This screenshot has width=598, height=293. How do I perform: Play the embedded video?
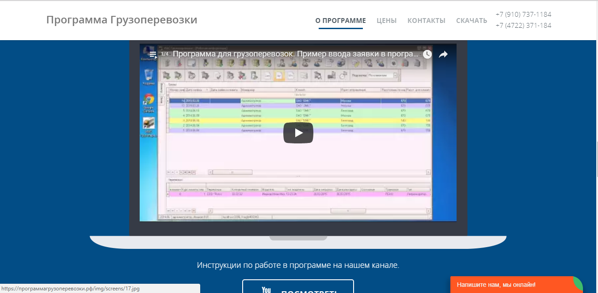tap(298, 132)
